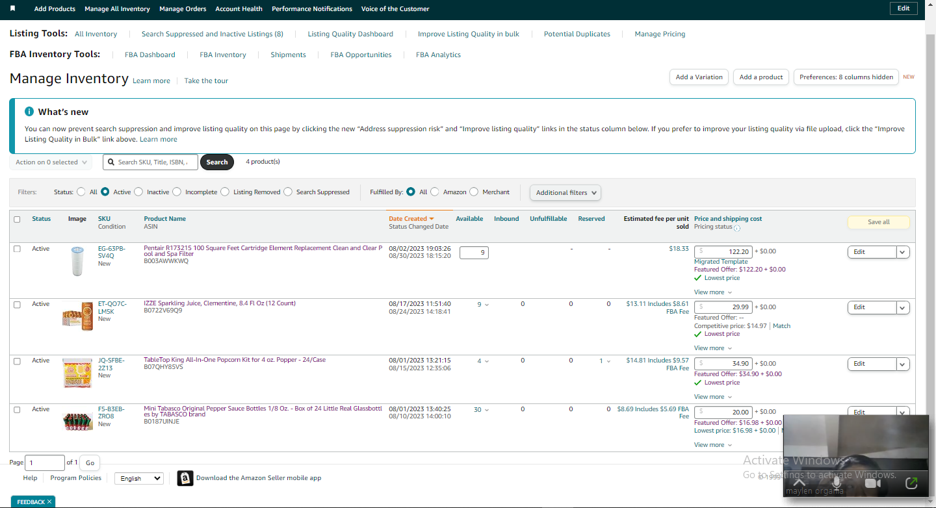
Task: Edit the available quantity field showing 9
Action: click(x=474, y=252)
